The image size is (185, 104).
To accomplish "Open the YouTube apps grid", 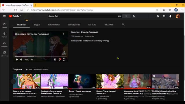I will [164, 16].
